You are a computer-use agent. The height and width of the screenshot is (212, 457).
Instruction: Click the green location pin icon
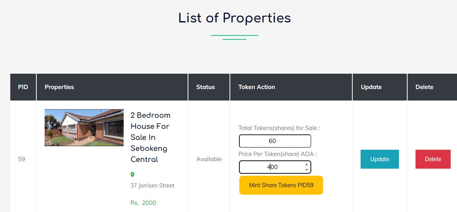click(x=132, y=175)
